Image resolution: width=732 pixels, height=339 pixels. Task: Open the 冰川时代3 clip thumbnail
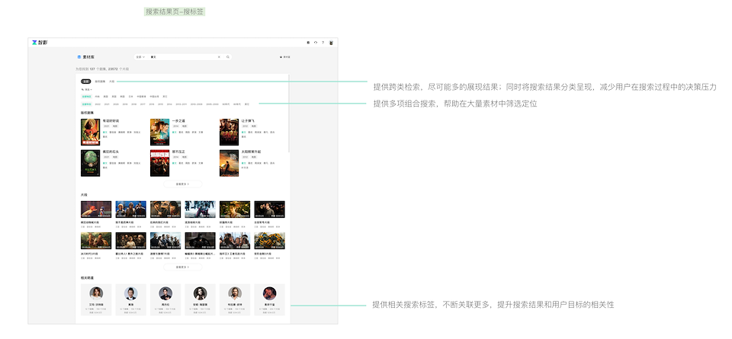tap(96, 241)
